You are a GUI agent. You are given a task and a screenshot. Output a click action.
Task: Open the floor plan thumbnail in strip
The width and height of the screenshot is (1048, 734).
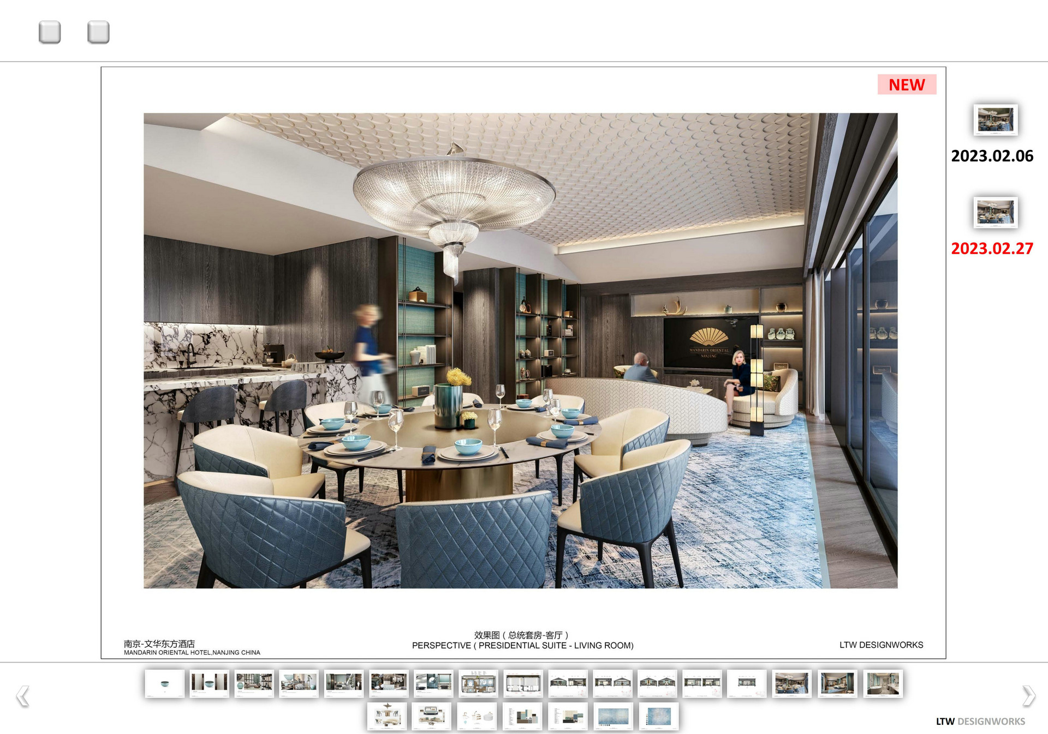click(x=478, y=684)
